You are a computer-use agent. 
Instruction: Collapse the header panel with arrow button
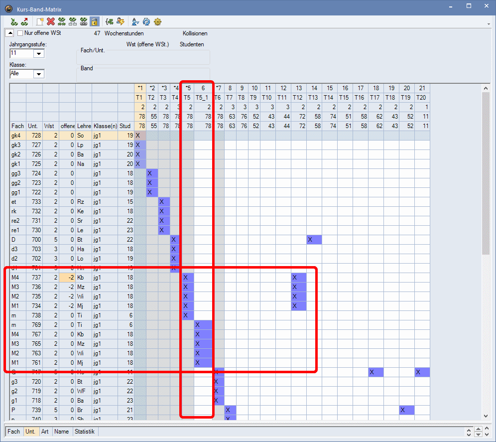pyautogui.click(x=9, y=33)
